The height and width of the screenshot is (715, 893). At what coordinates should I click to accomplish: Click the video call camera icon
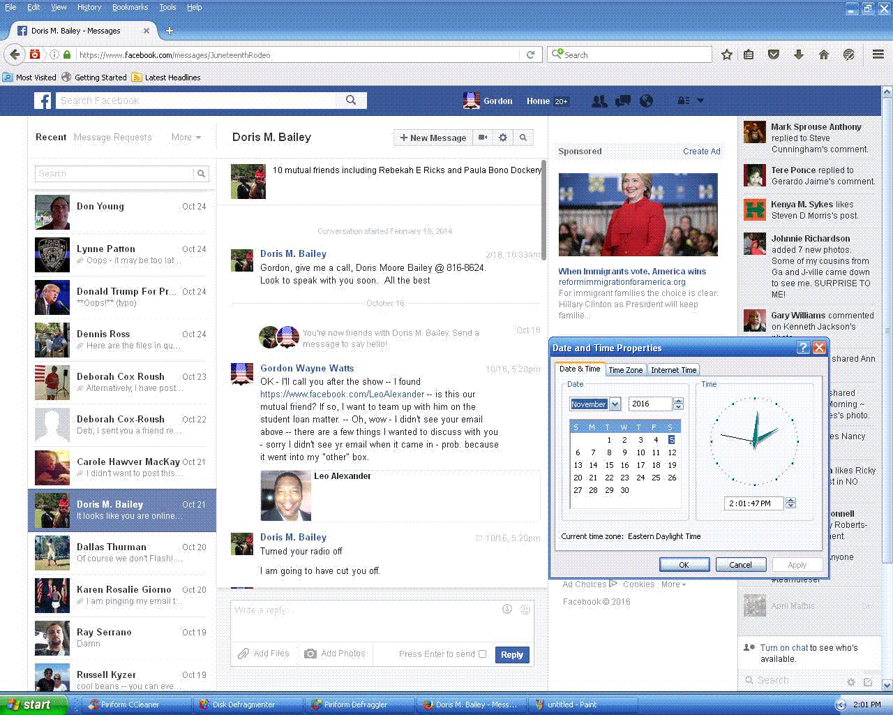[x=482, y=138]
